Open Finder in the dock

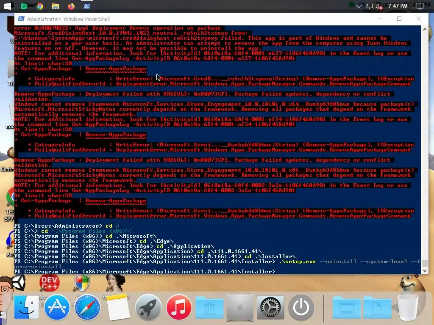(26, 307)
